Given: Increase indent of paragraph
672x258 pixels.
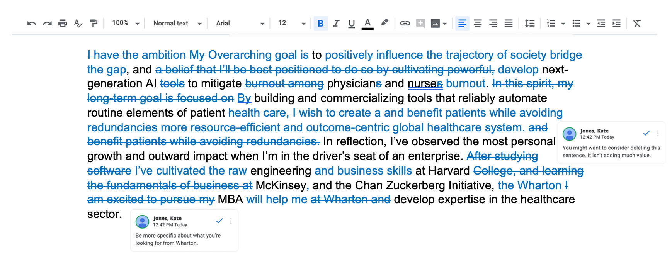Looking at the screenshot, I should [617, 24].
